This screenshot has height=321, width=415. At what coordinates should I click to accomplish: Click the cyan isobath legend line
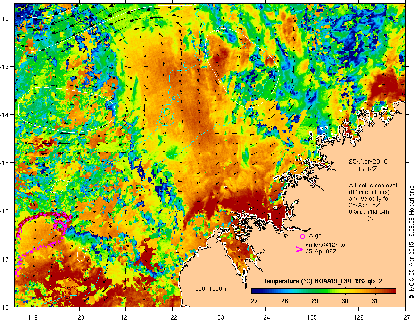205,294
